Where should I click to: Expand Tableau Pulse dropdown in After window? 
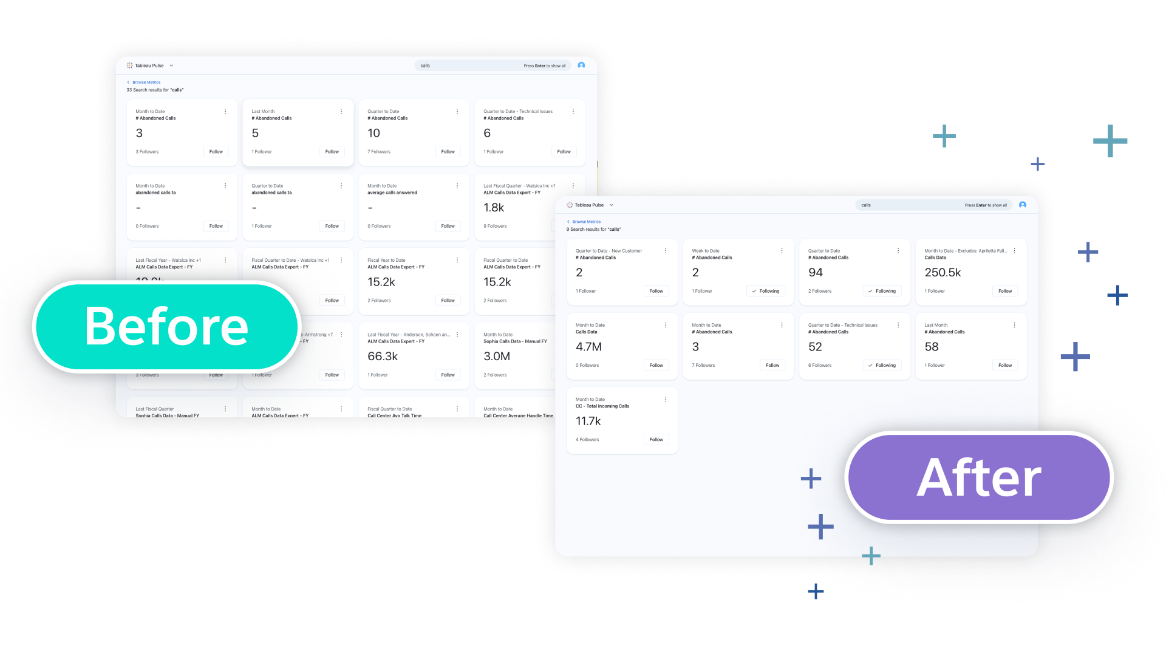[612, 205]
